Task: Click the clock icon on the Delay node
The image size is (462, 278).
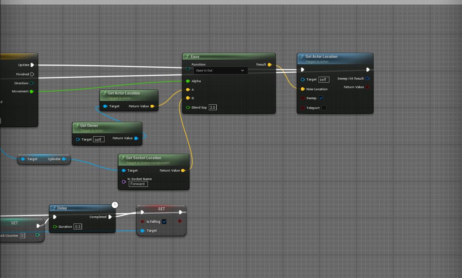Action: pyautogui.click(x=115, y=205)
